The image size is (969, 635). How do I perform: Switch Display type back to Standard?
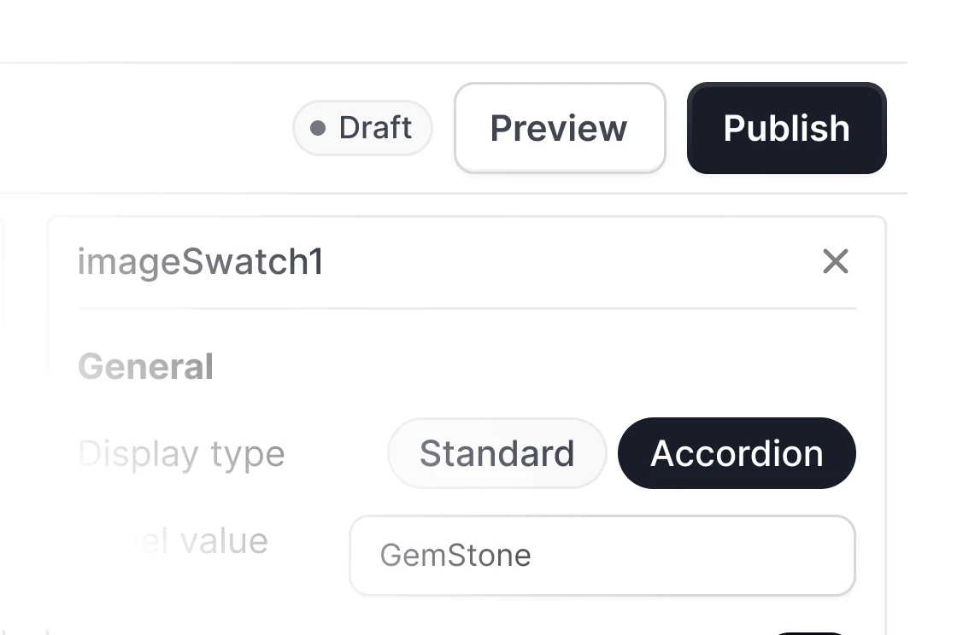coord(496,453)
